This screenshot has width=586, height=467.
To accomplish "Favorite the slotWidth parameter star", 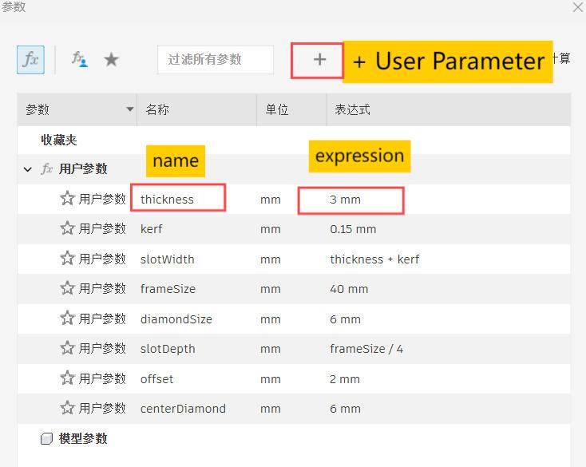I will 67,258.
